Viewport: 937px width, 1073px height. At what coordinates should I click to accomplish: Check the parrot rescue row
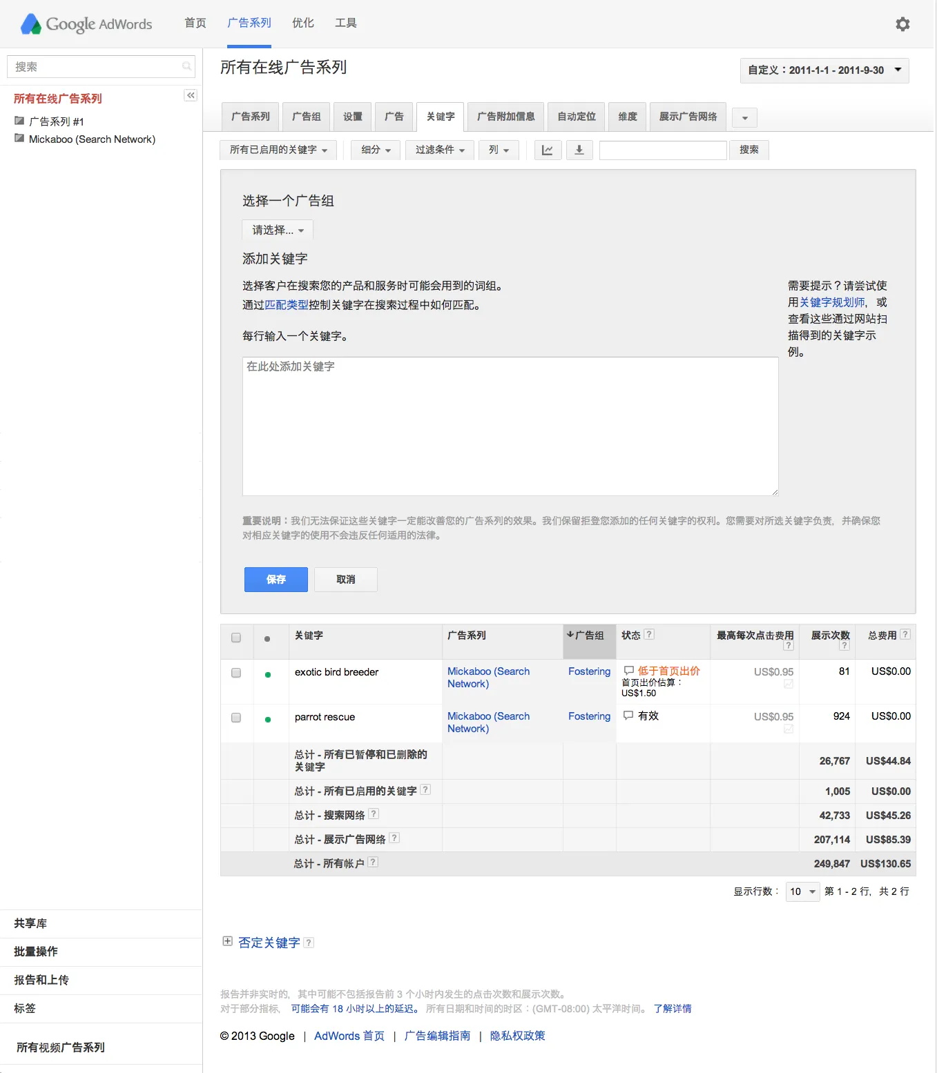pos(236,718)
